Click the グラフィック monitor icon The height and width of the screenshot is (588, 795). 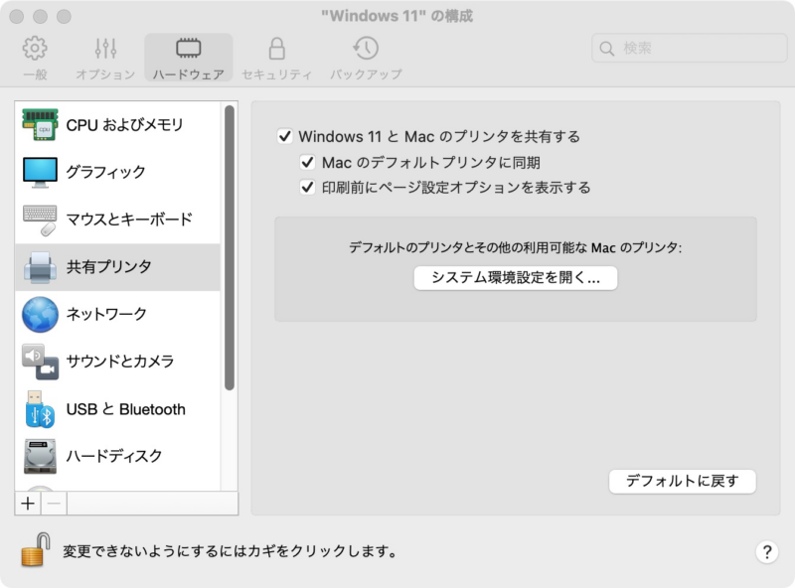tap(40, 173)
